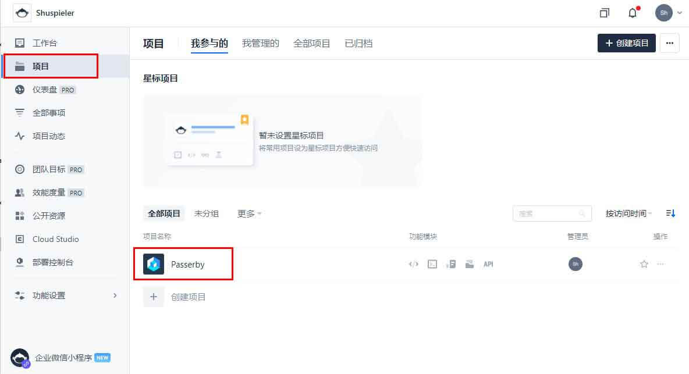
Task: Click the terminal module icon in Passerby row
Action: [432, 264]
